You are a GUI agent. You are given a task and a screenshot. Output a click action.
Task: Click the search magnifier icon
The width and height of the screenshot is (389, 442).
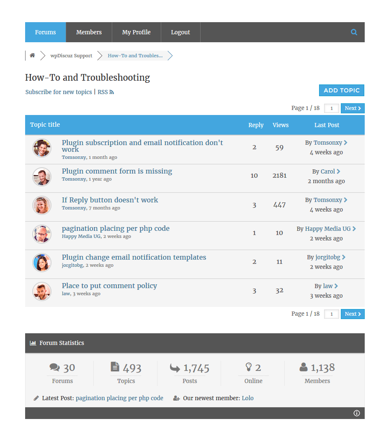click(354, 32)
